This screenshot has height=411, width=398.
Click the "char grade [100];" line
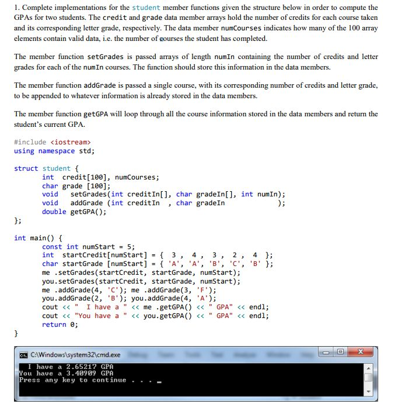(x=76, y=186)
